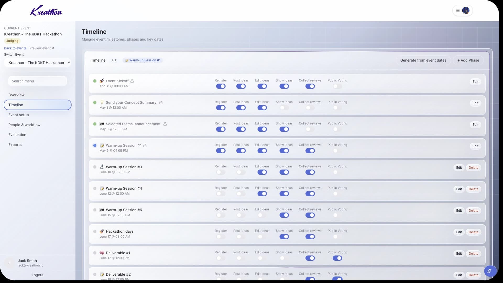Click Logout in the sidebar
Image resolution: width=503 pixels, height=283 pixels.
[37, 275]
